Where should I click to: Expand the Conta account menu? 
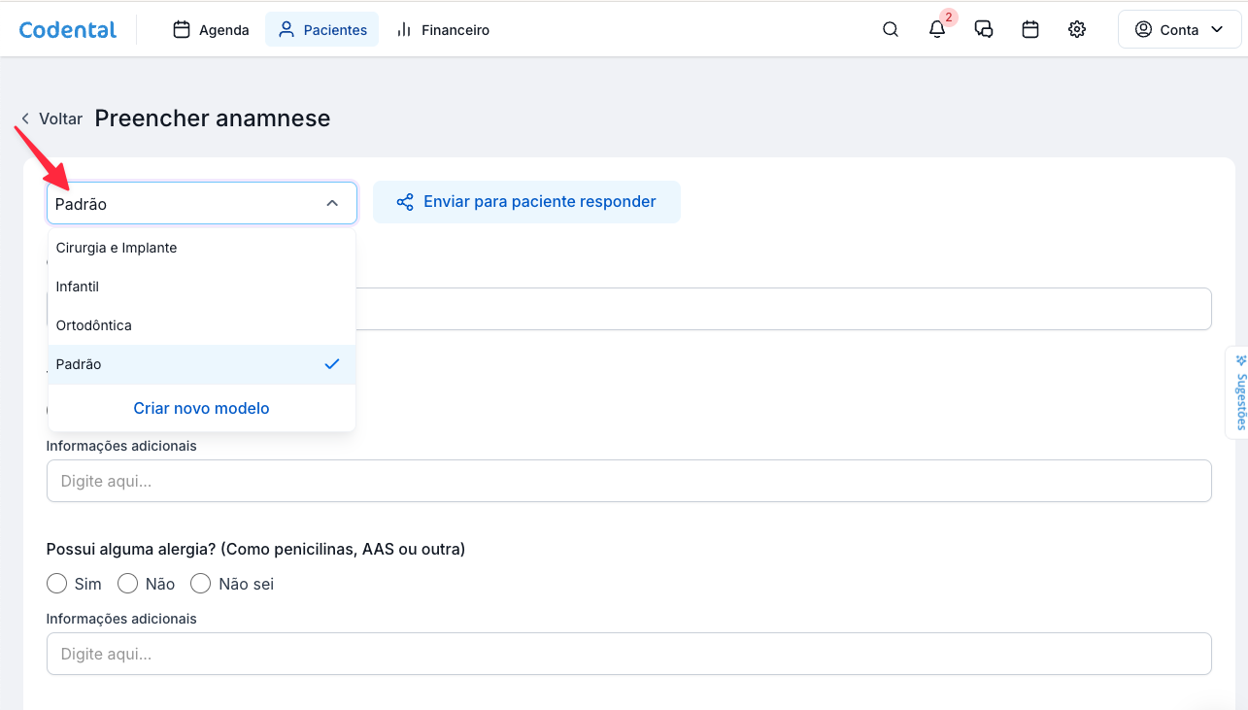pos(1179,30)
